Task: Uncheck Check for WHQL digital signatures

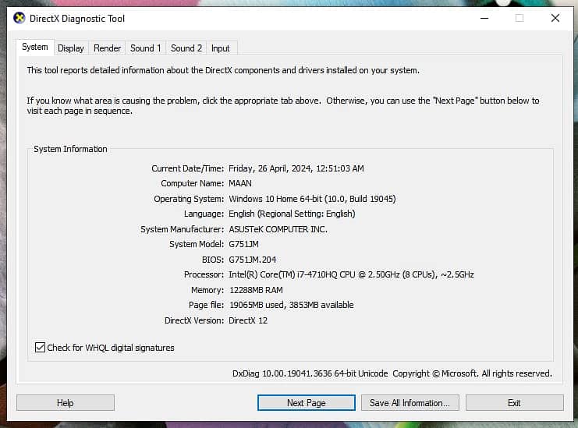Action: (x=41, y=348)
